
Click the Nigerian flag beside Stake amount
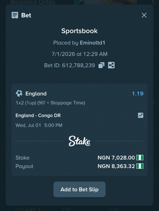click(x=140, y=157)
